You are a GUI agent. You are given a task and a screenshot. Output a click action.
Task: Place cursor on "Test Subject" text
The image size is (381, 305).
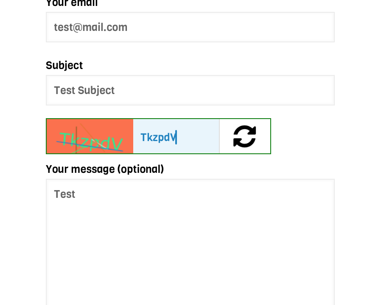[84, 91]
